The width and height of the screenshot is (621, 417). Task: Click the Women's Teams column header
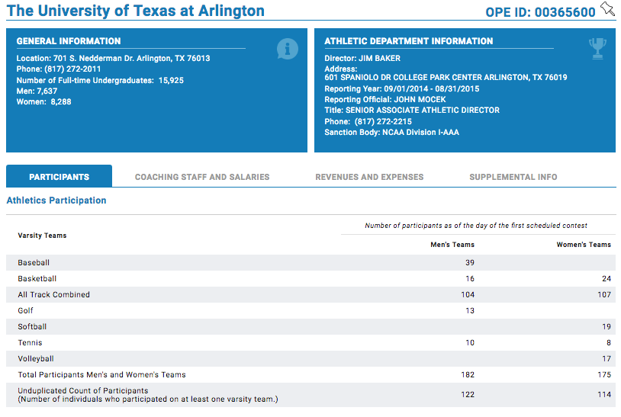pos(584,245)
